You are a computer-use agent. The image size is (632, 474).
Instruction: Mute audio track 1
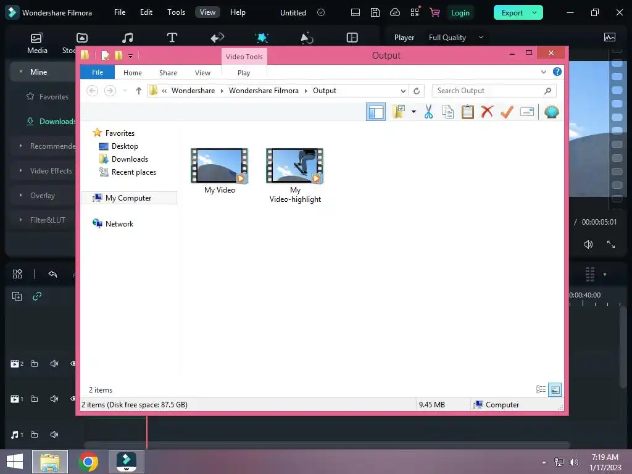click(54, 434)
